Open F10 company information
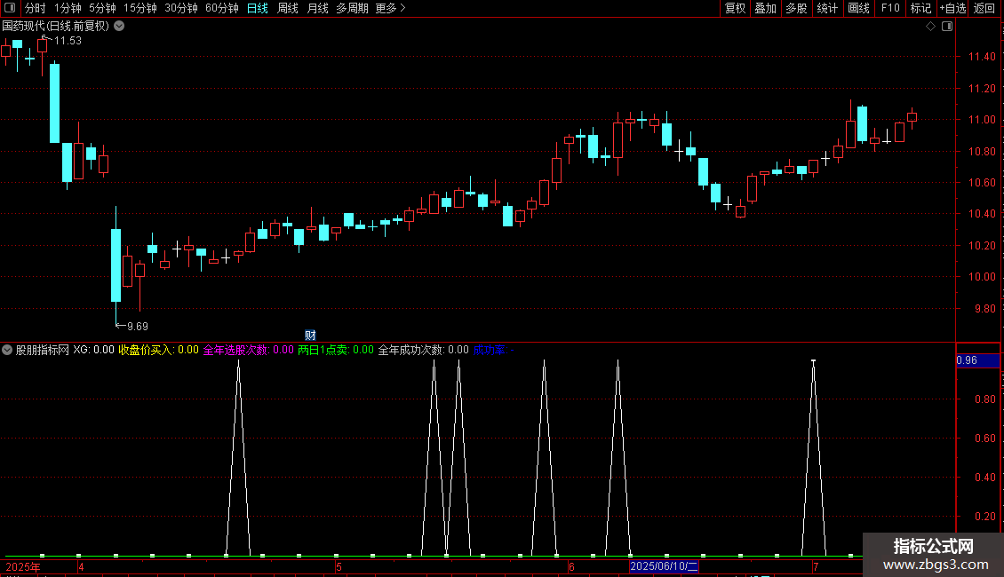The width and height of the screenshot is (1004, 577). pos(890,8)
